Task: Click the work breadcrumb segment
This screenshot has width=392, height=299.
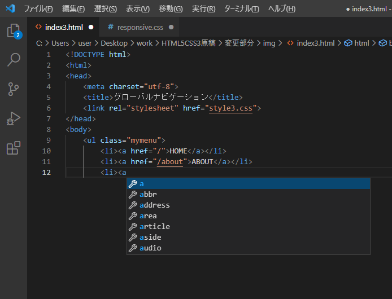Action: click(145, 43)
